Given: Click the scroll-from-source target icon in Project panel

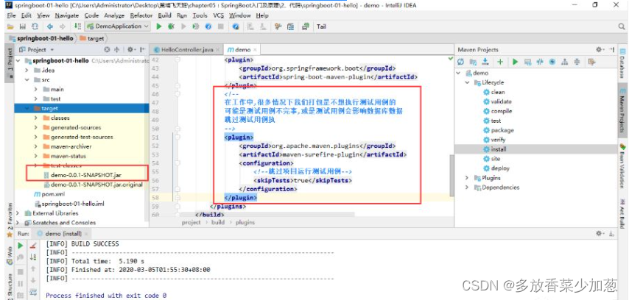Looking at the screenshot, I should click(x=106, y=50).
